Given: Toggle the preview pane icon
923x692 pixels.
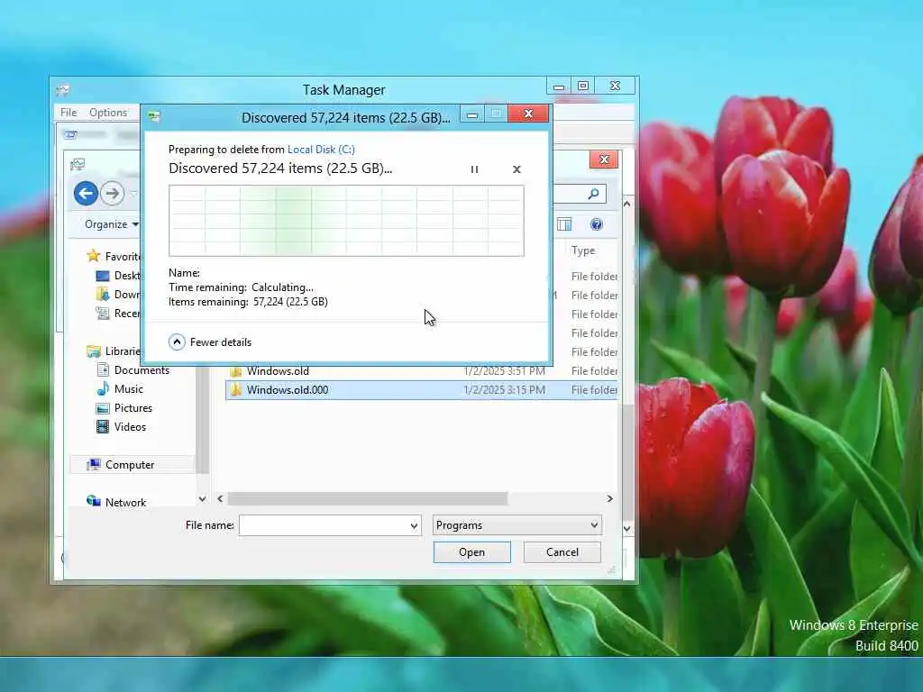Looking at the screenshot, I should [564, 224].
